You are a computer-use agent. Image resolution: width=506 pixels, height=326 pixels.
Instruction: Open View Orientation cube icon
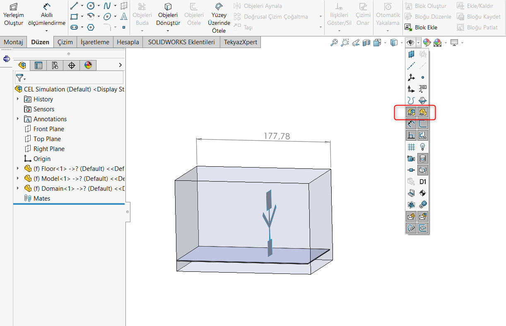(377, 43)
